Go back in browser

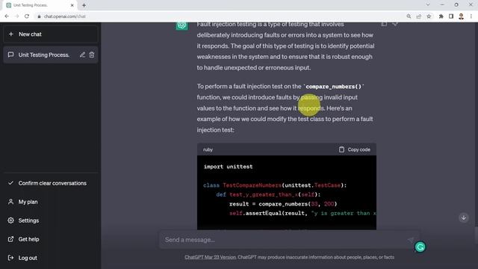click(7, 16)
